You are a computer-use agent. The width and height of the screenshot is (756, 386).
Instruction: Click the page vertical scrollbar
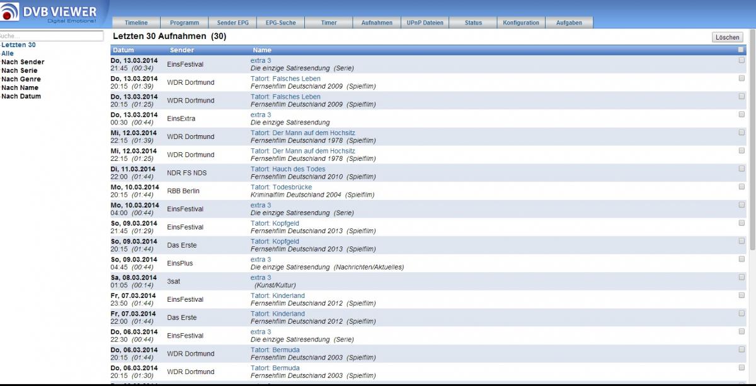pyautogui.click(x=752, y=138)
